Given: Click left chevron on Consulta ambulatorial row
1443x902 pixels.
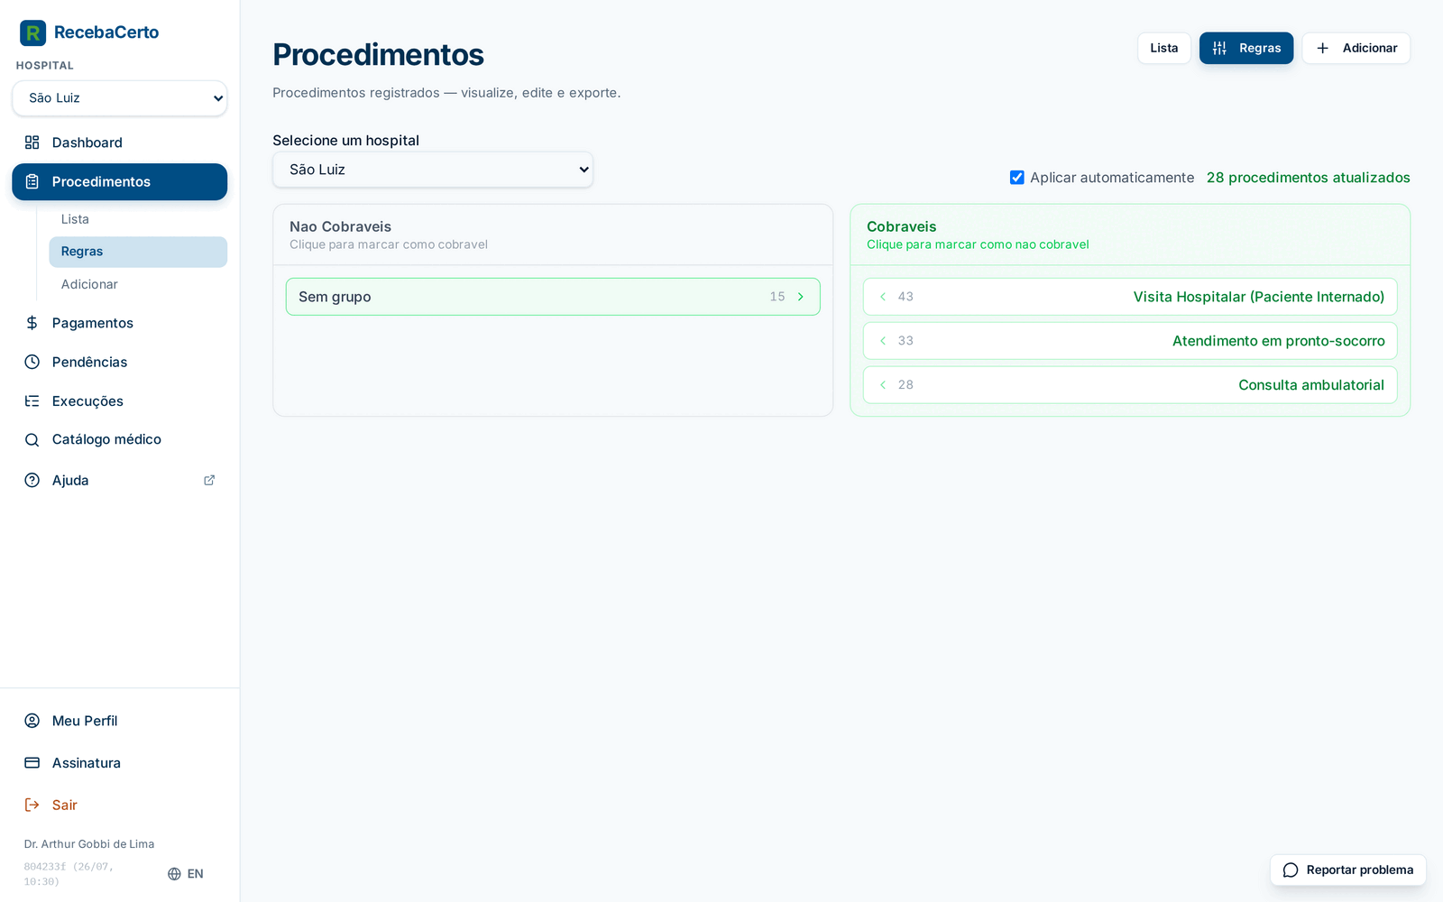Looking at the screenshot, I should pyautogui.click(x=883, y=385).
